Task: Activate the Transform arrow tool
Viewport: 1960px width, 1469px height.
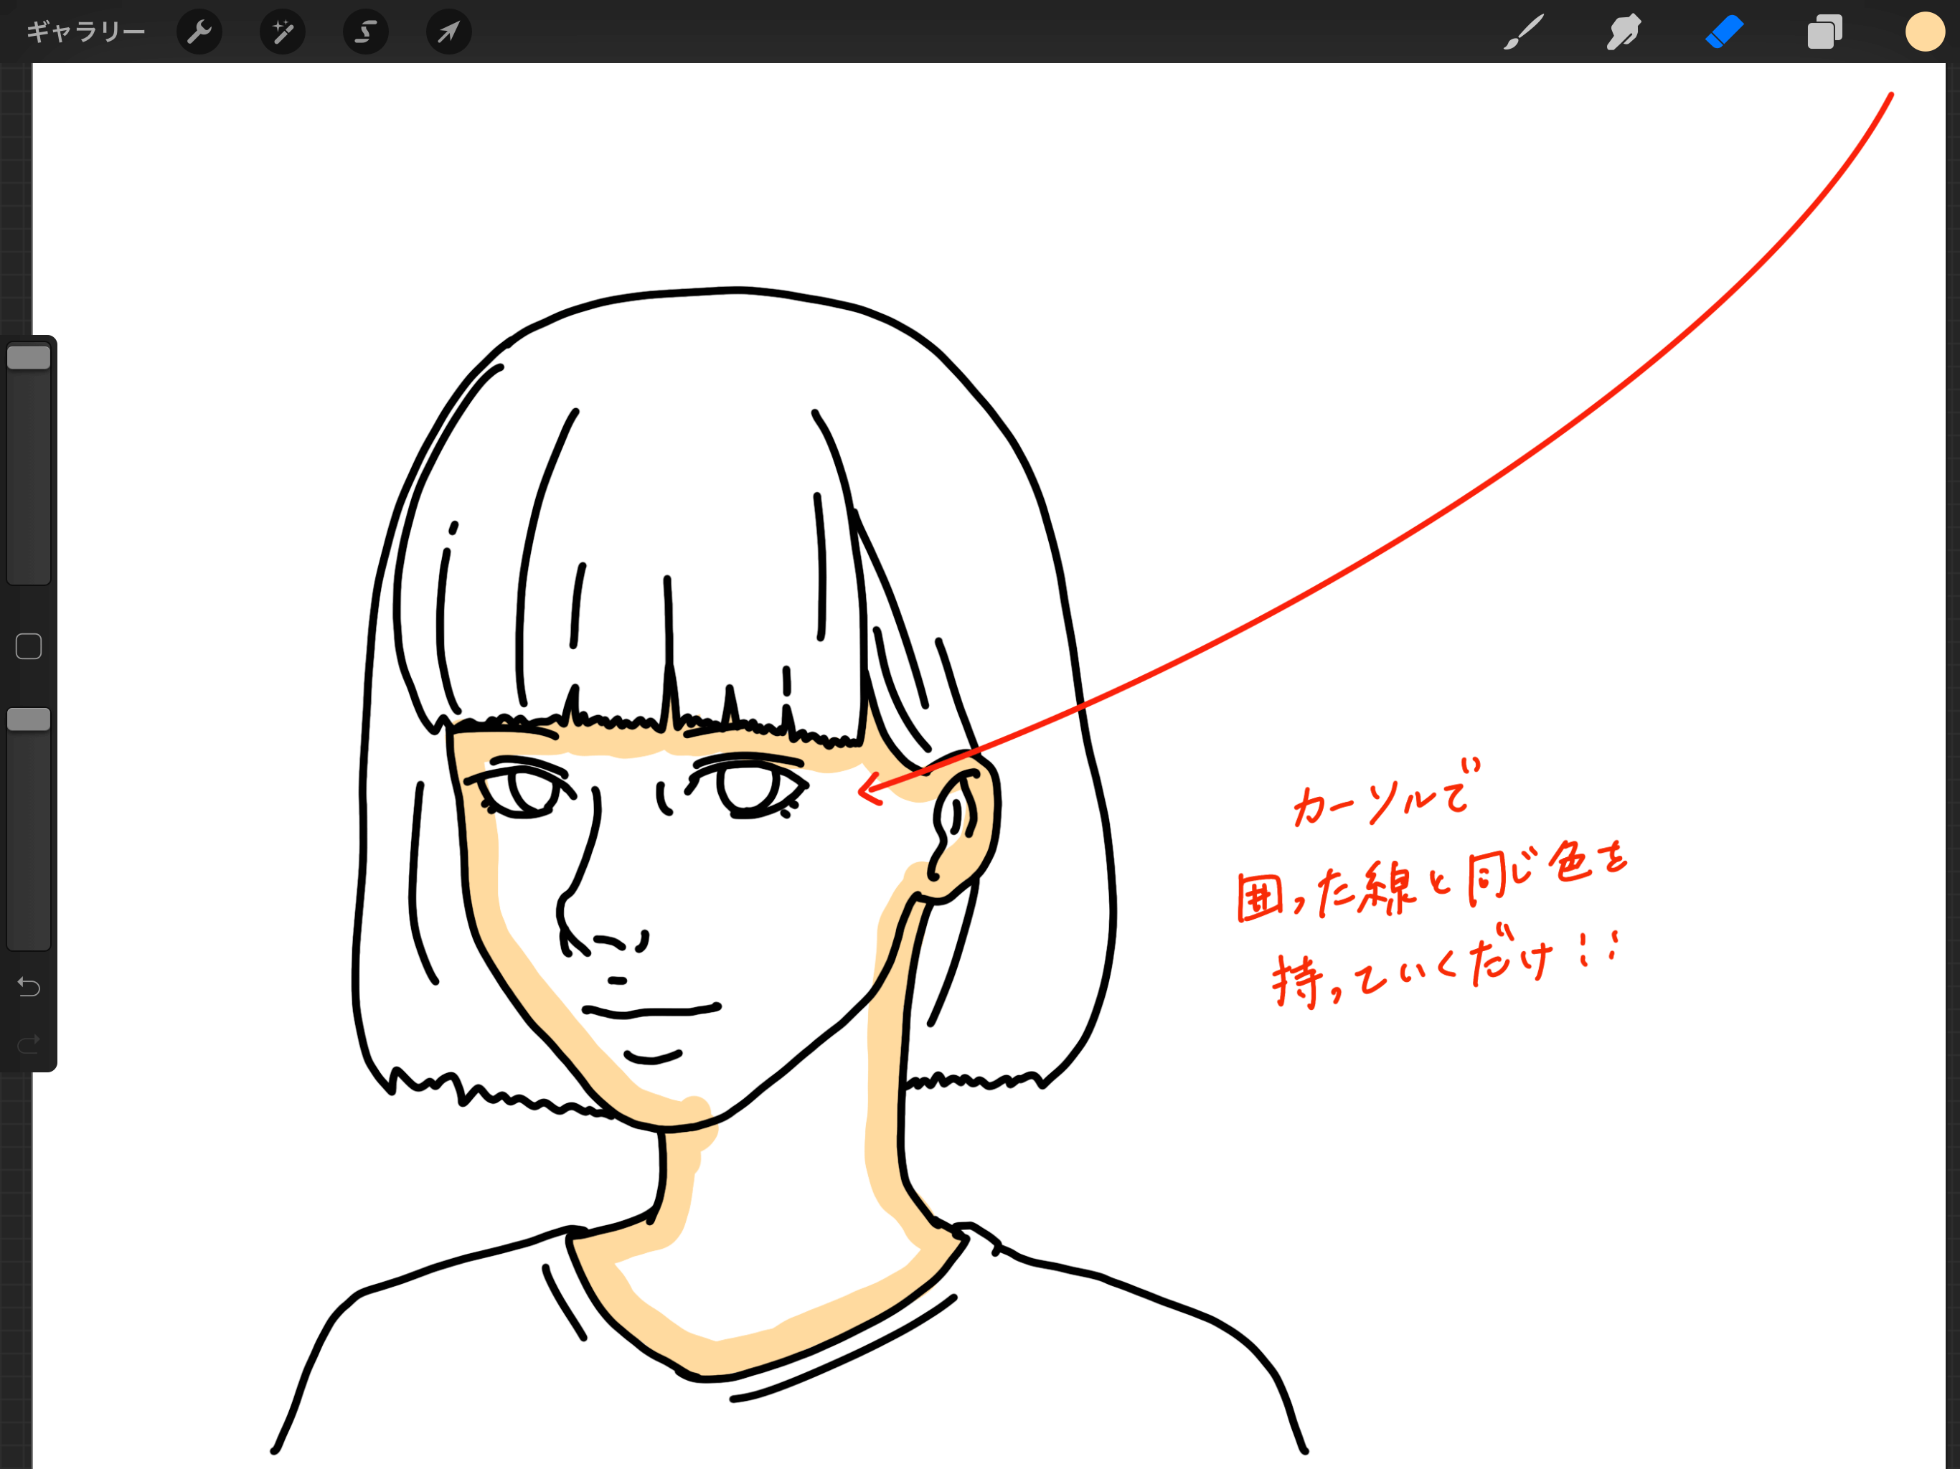Action: coord(449,32)
